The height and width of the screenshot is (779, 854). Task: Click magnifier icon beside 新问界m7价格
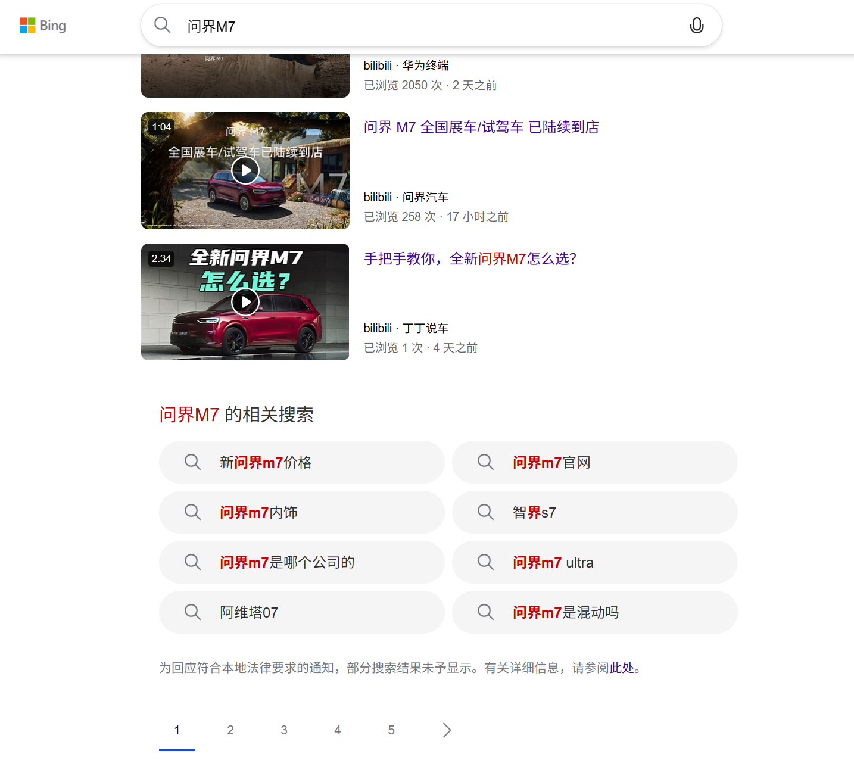192,462
